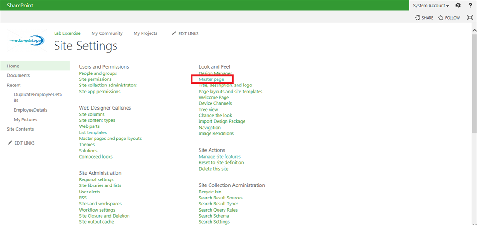Open RSS settings
The image size is (477, 225).
[83, 198]
